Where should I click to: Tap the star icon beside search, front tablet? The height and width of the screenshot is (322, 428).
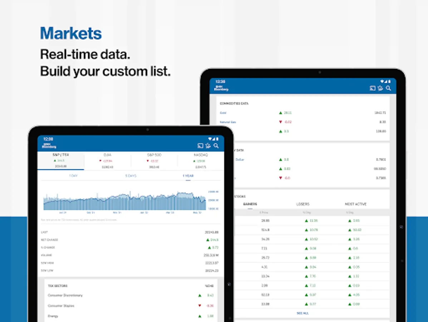pos(208,146)
